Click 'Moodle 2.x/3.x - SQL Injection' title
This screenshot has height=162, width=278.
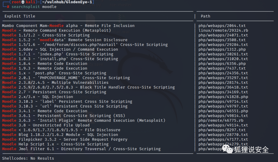37,97
